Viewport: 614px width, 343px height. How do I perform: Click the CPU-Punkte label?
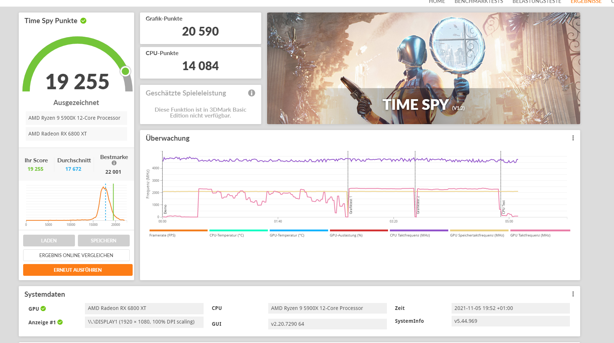coord(162,53)
